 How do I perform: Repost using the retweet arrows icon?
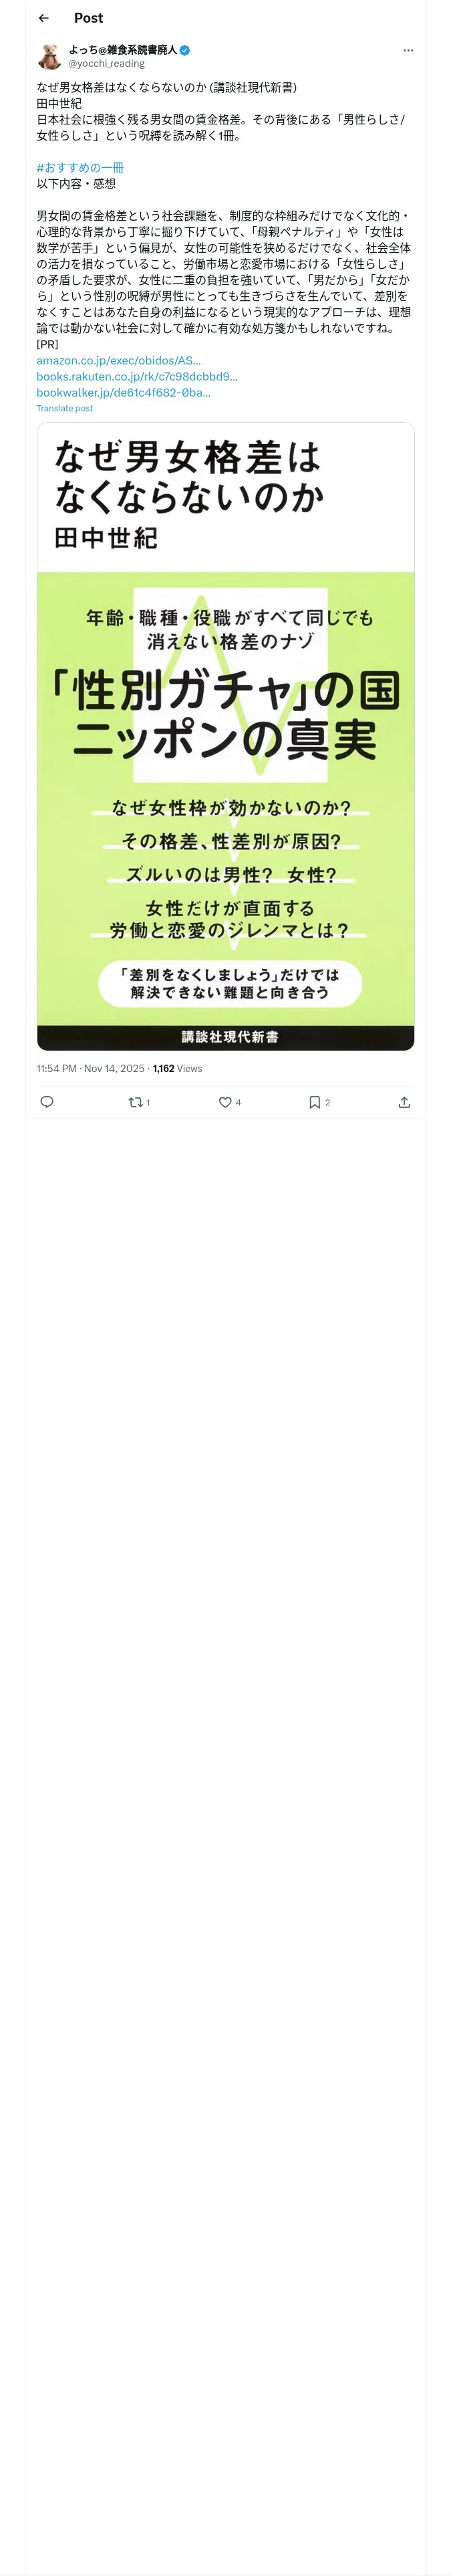point(136,1102)
